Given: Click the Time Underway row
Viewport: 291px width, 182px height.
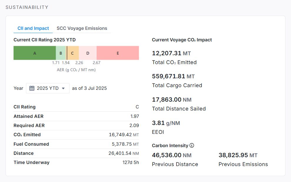Looking at the screenshot, I should click(76, 162).
